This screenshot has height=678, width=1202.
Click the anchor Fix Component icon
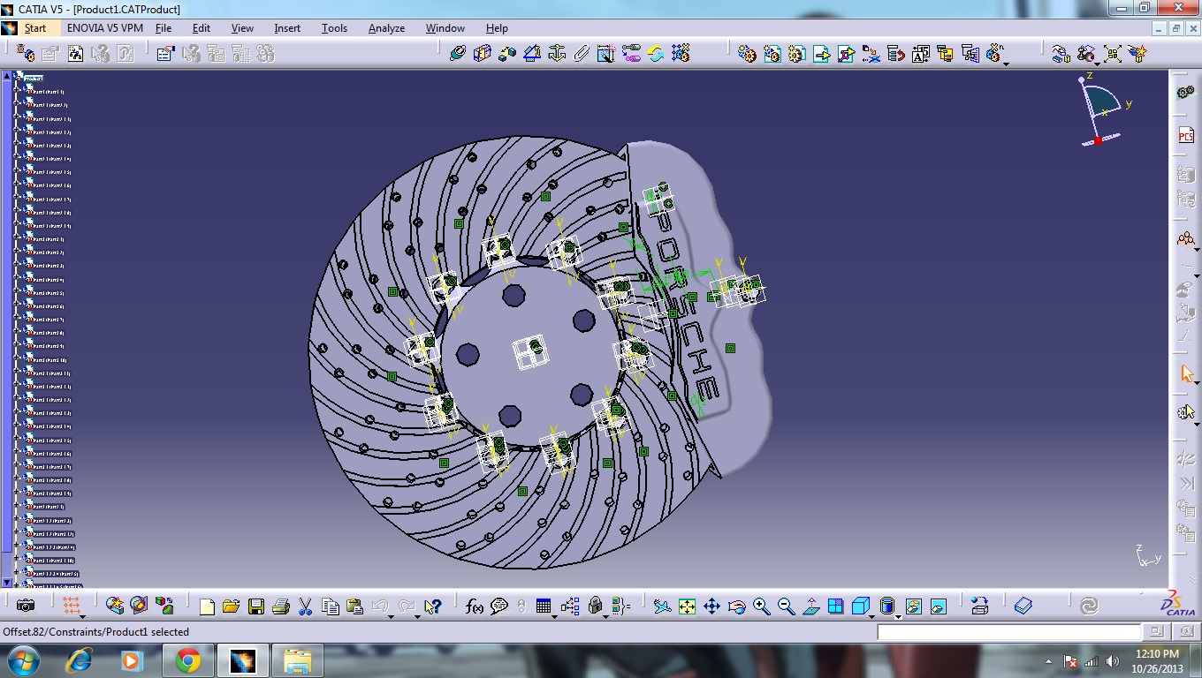click(x=556, y=54)
